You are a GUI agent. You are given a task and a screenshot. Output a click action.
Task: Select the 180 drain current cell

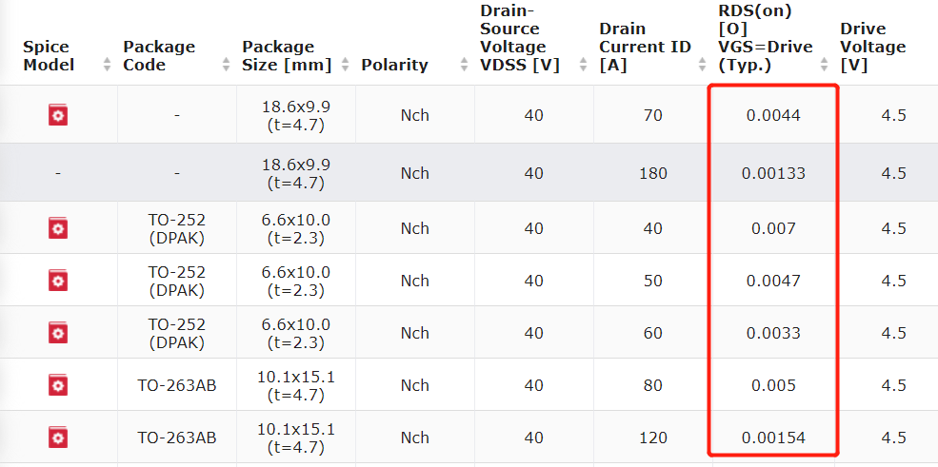(652, 173)
